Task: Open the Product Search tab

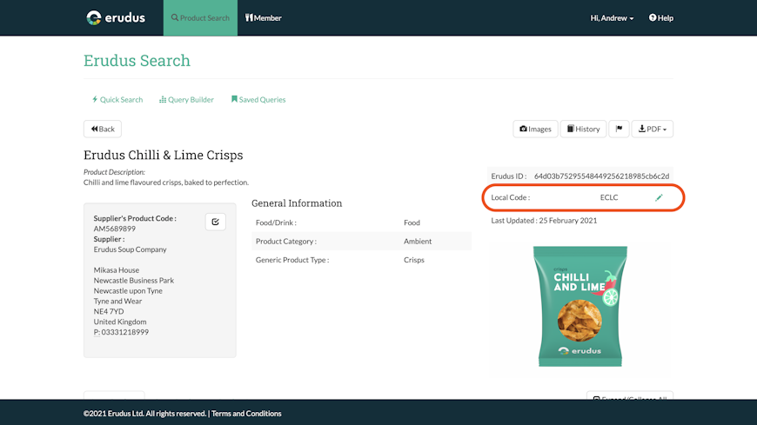Action: (x=200, y=18)
